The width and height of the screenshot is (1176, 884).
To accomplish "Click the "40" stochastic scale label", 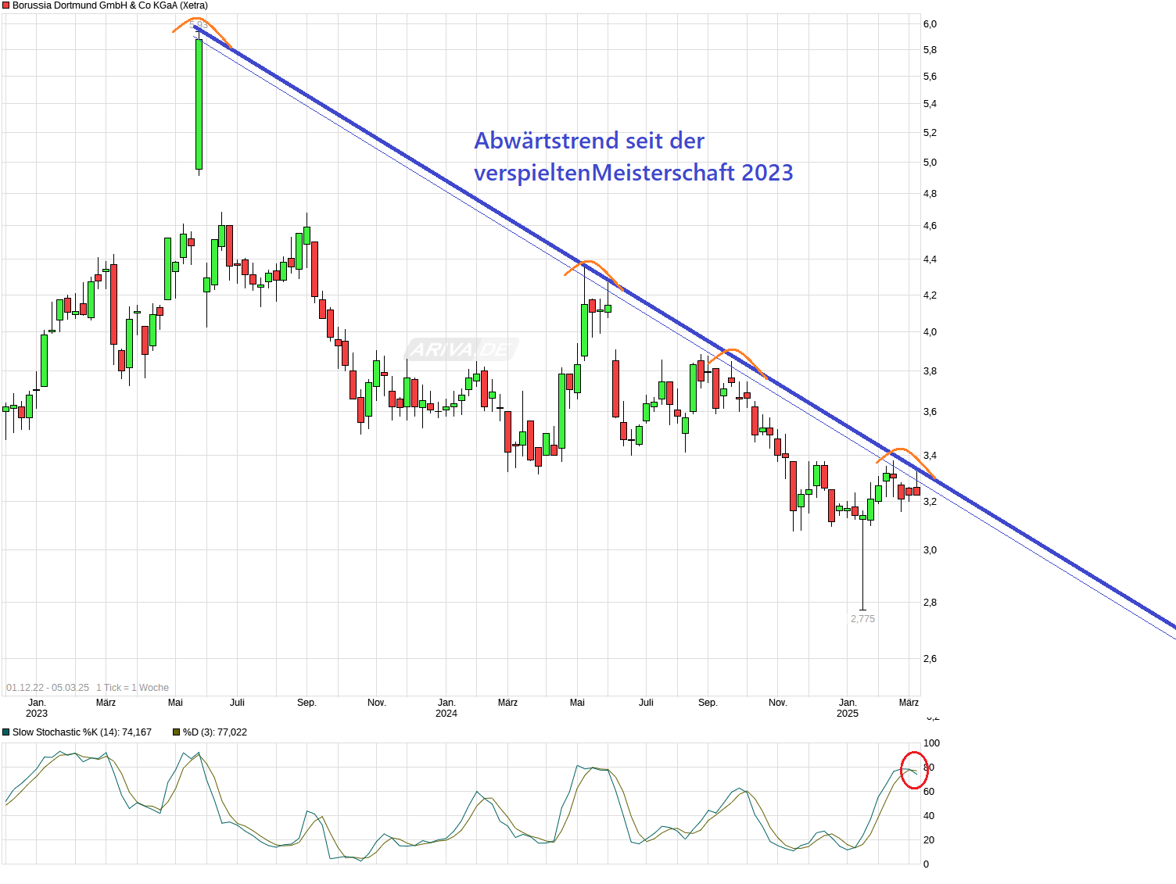I will pos(929,816).
